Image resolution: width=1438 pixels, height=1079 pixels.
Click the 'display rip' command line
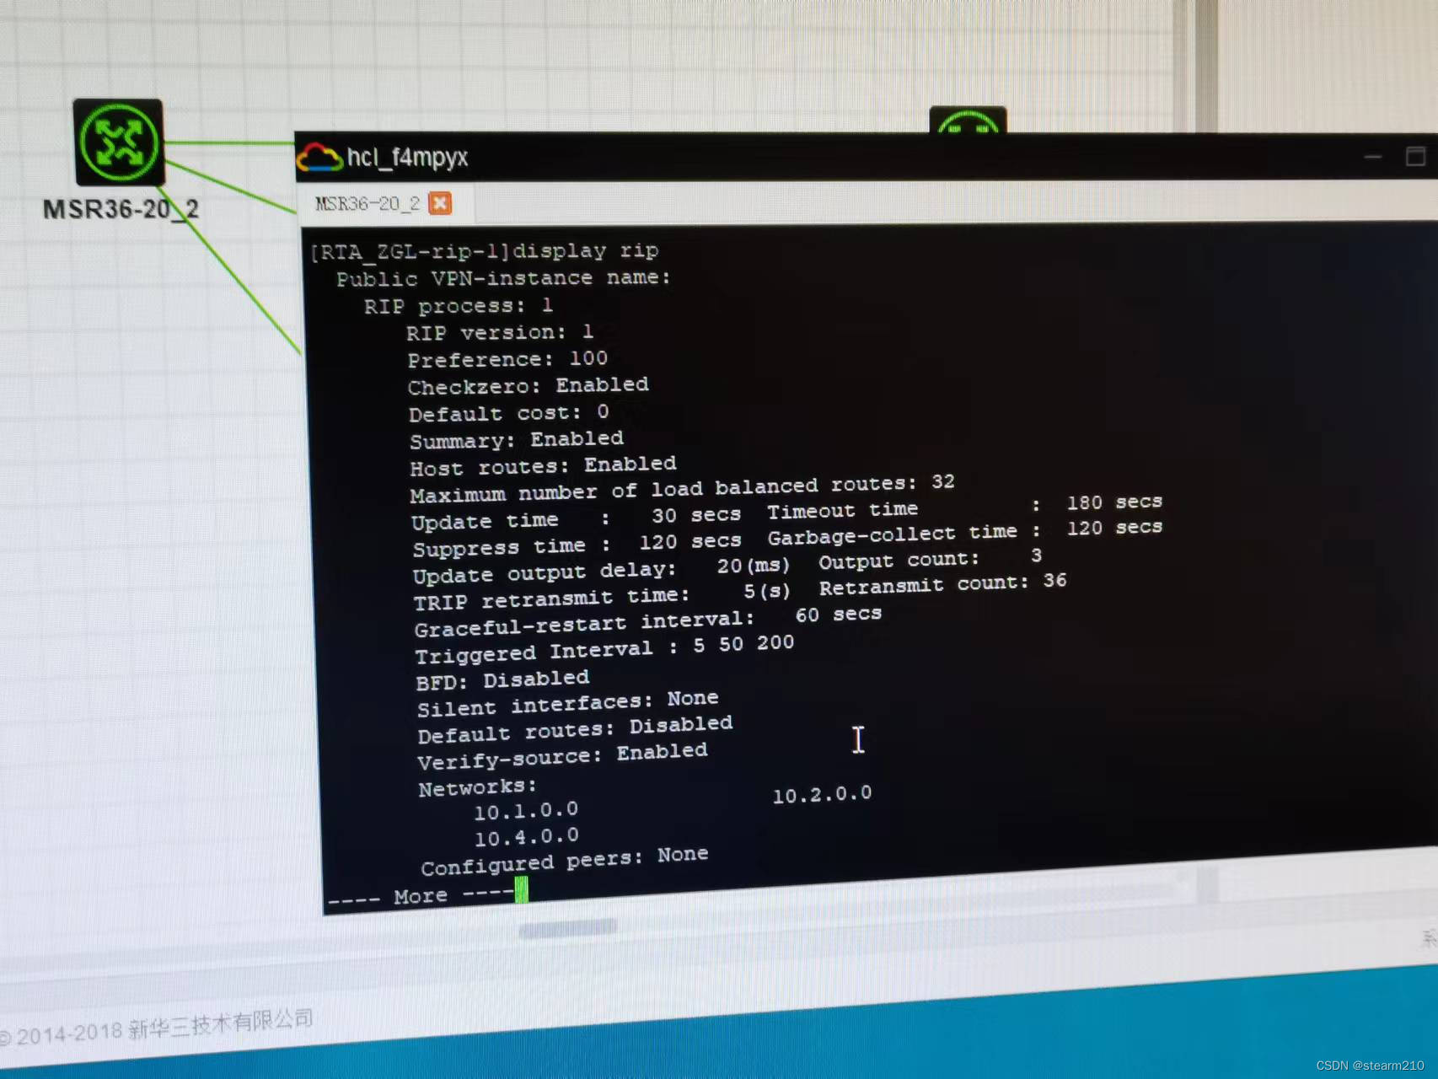pyautogui.click(x=485, y=251)
